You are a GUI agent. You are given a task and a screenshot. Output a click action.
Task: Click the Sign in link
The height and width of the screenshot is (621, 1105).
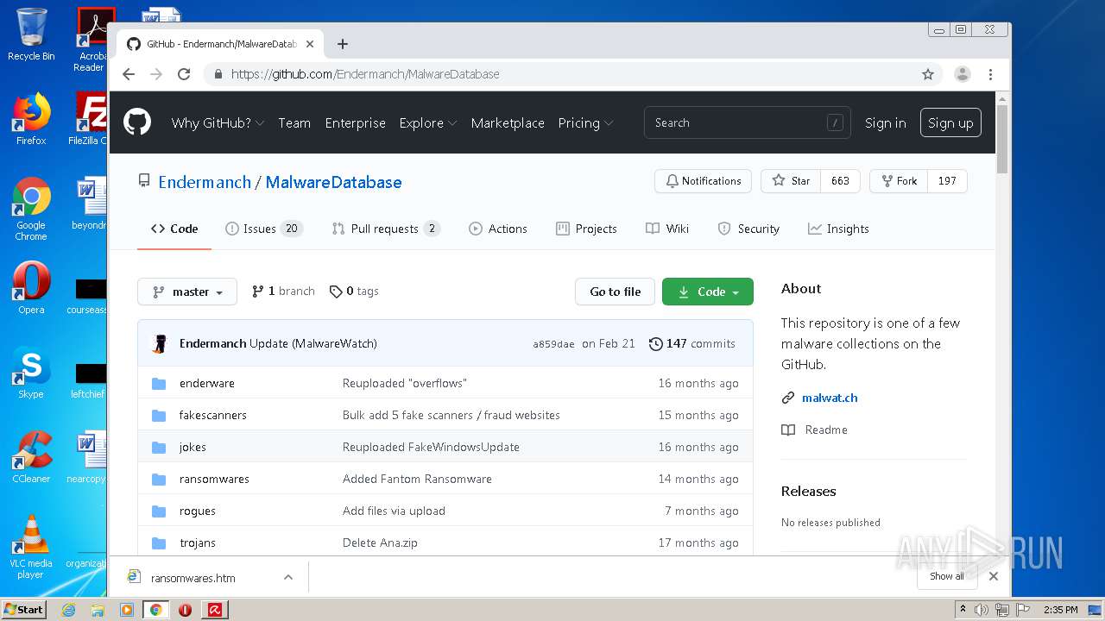point(886,122)
